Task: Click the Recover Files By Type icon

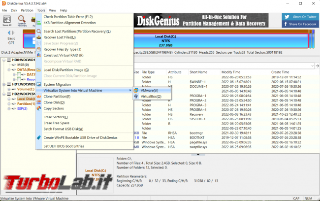Action: pyautogui.click(x=39, y=49)
